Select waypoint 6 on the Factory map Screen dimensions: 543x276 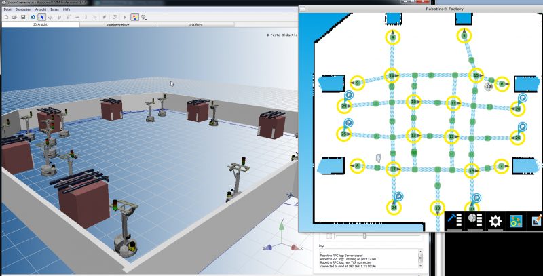502,84
